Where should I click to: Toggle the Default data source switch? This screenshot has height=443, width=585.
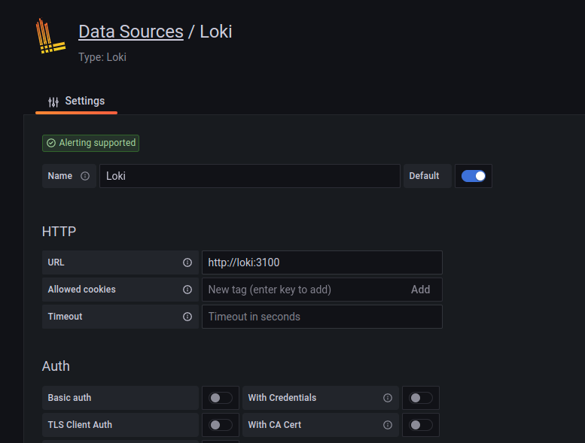click(x=474, y=176)
